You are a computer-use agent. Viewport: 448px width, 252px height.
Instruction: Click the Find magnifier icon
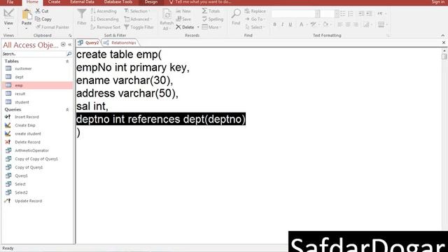coord(236,17)
